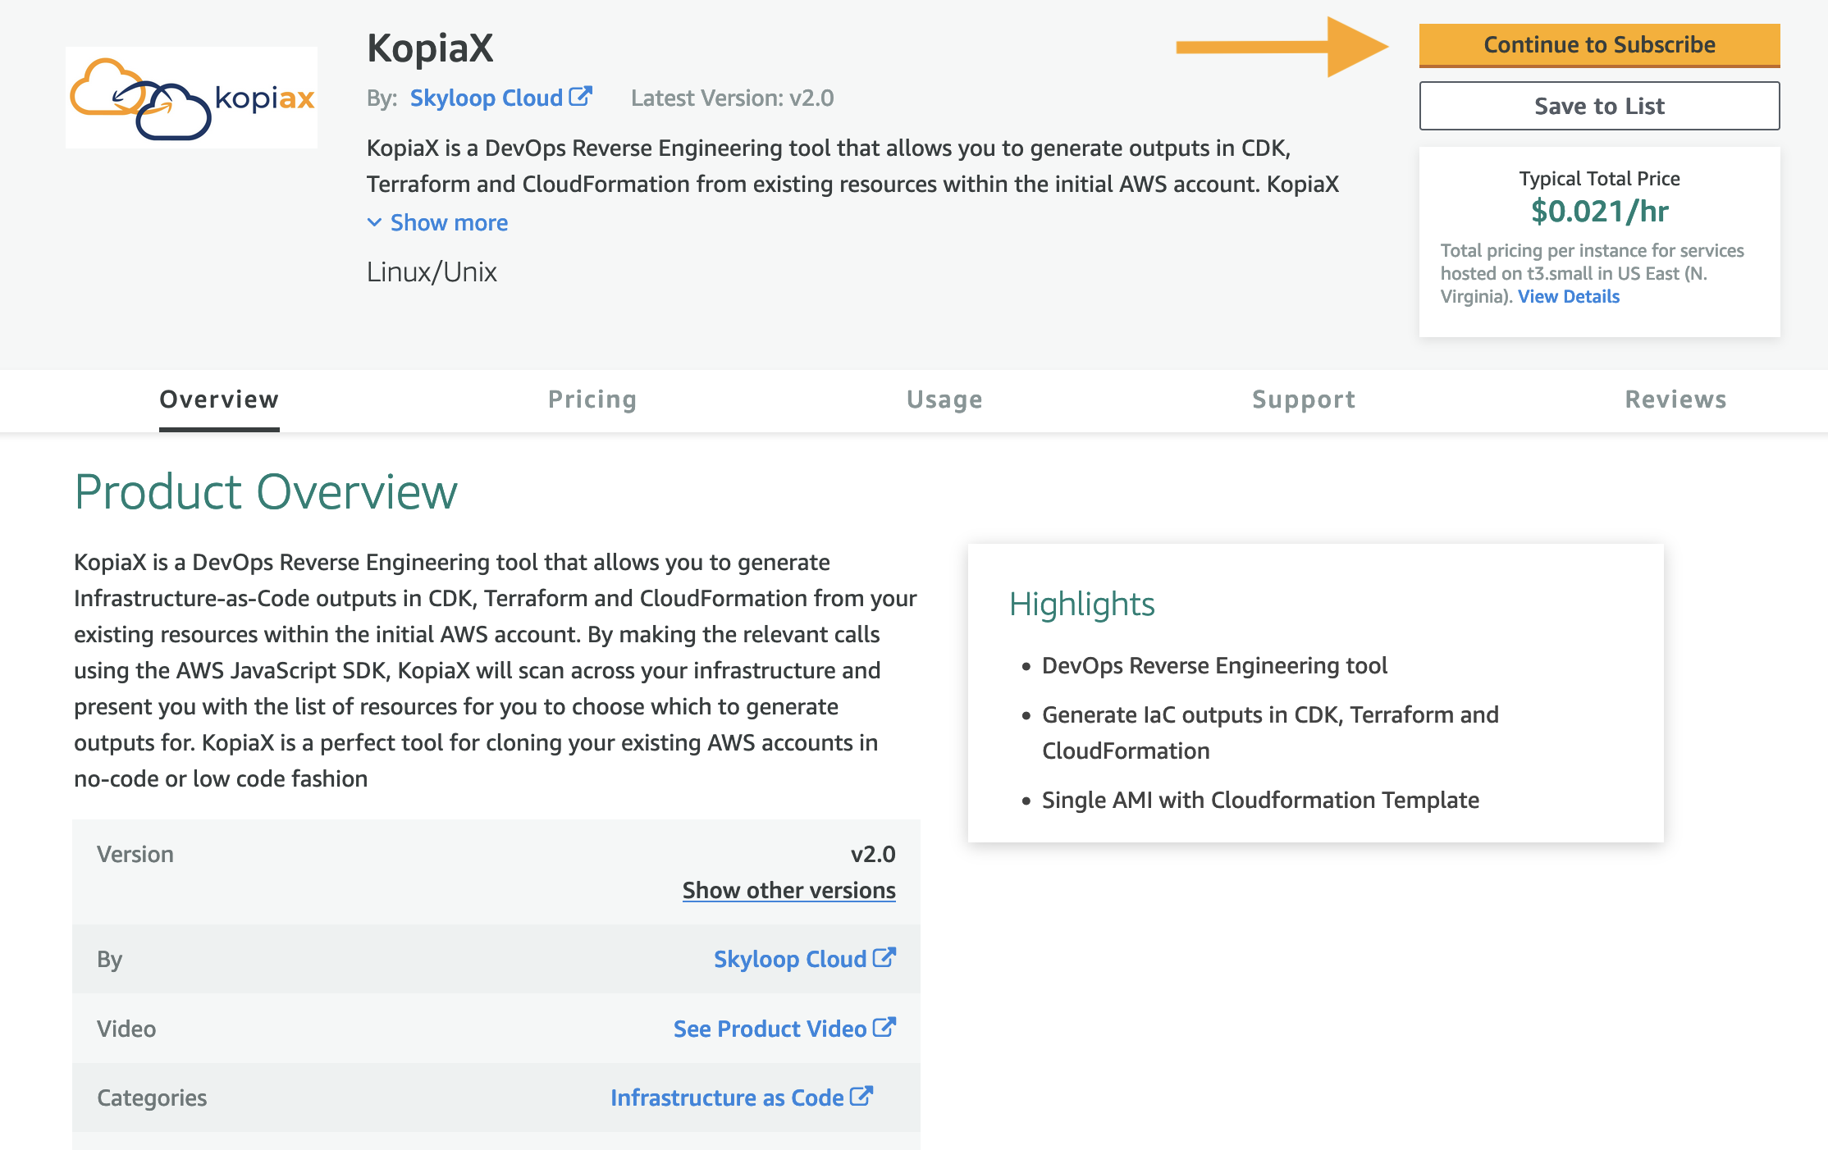
Task: Click the Latest Version: v2.0 text
Action: (732, 98)
